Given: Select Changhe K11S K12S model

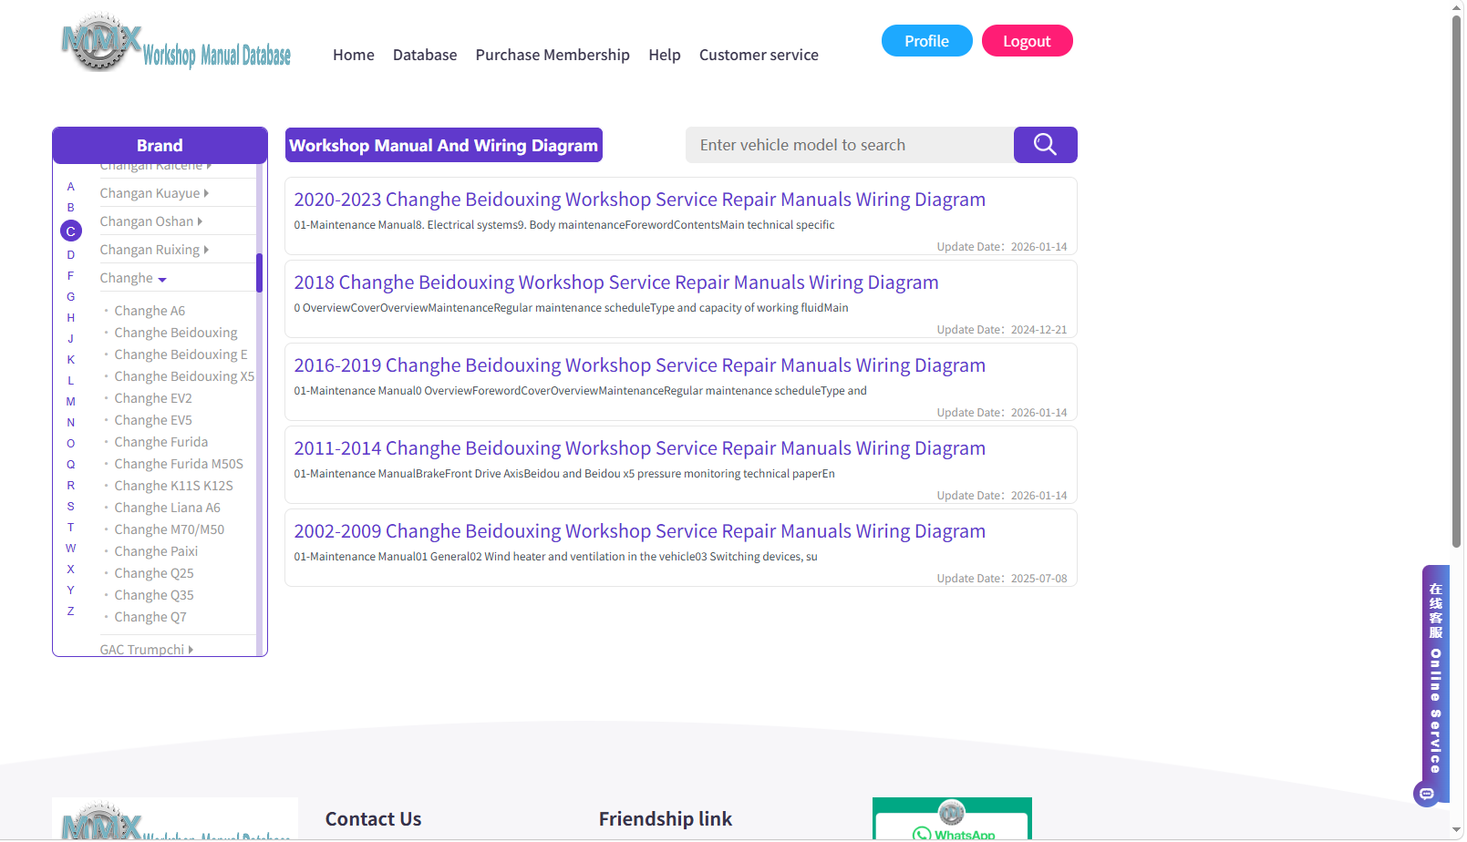Looking at the screenshot, I should tap(174, 486).
